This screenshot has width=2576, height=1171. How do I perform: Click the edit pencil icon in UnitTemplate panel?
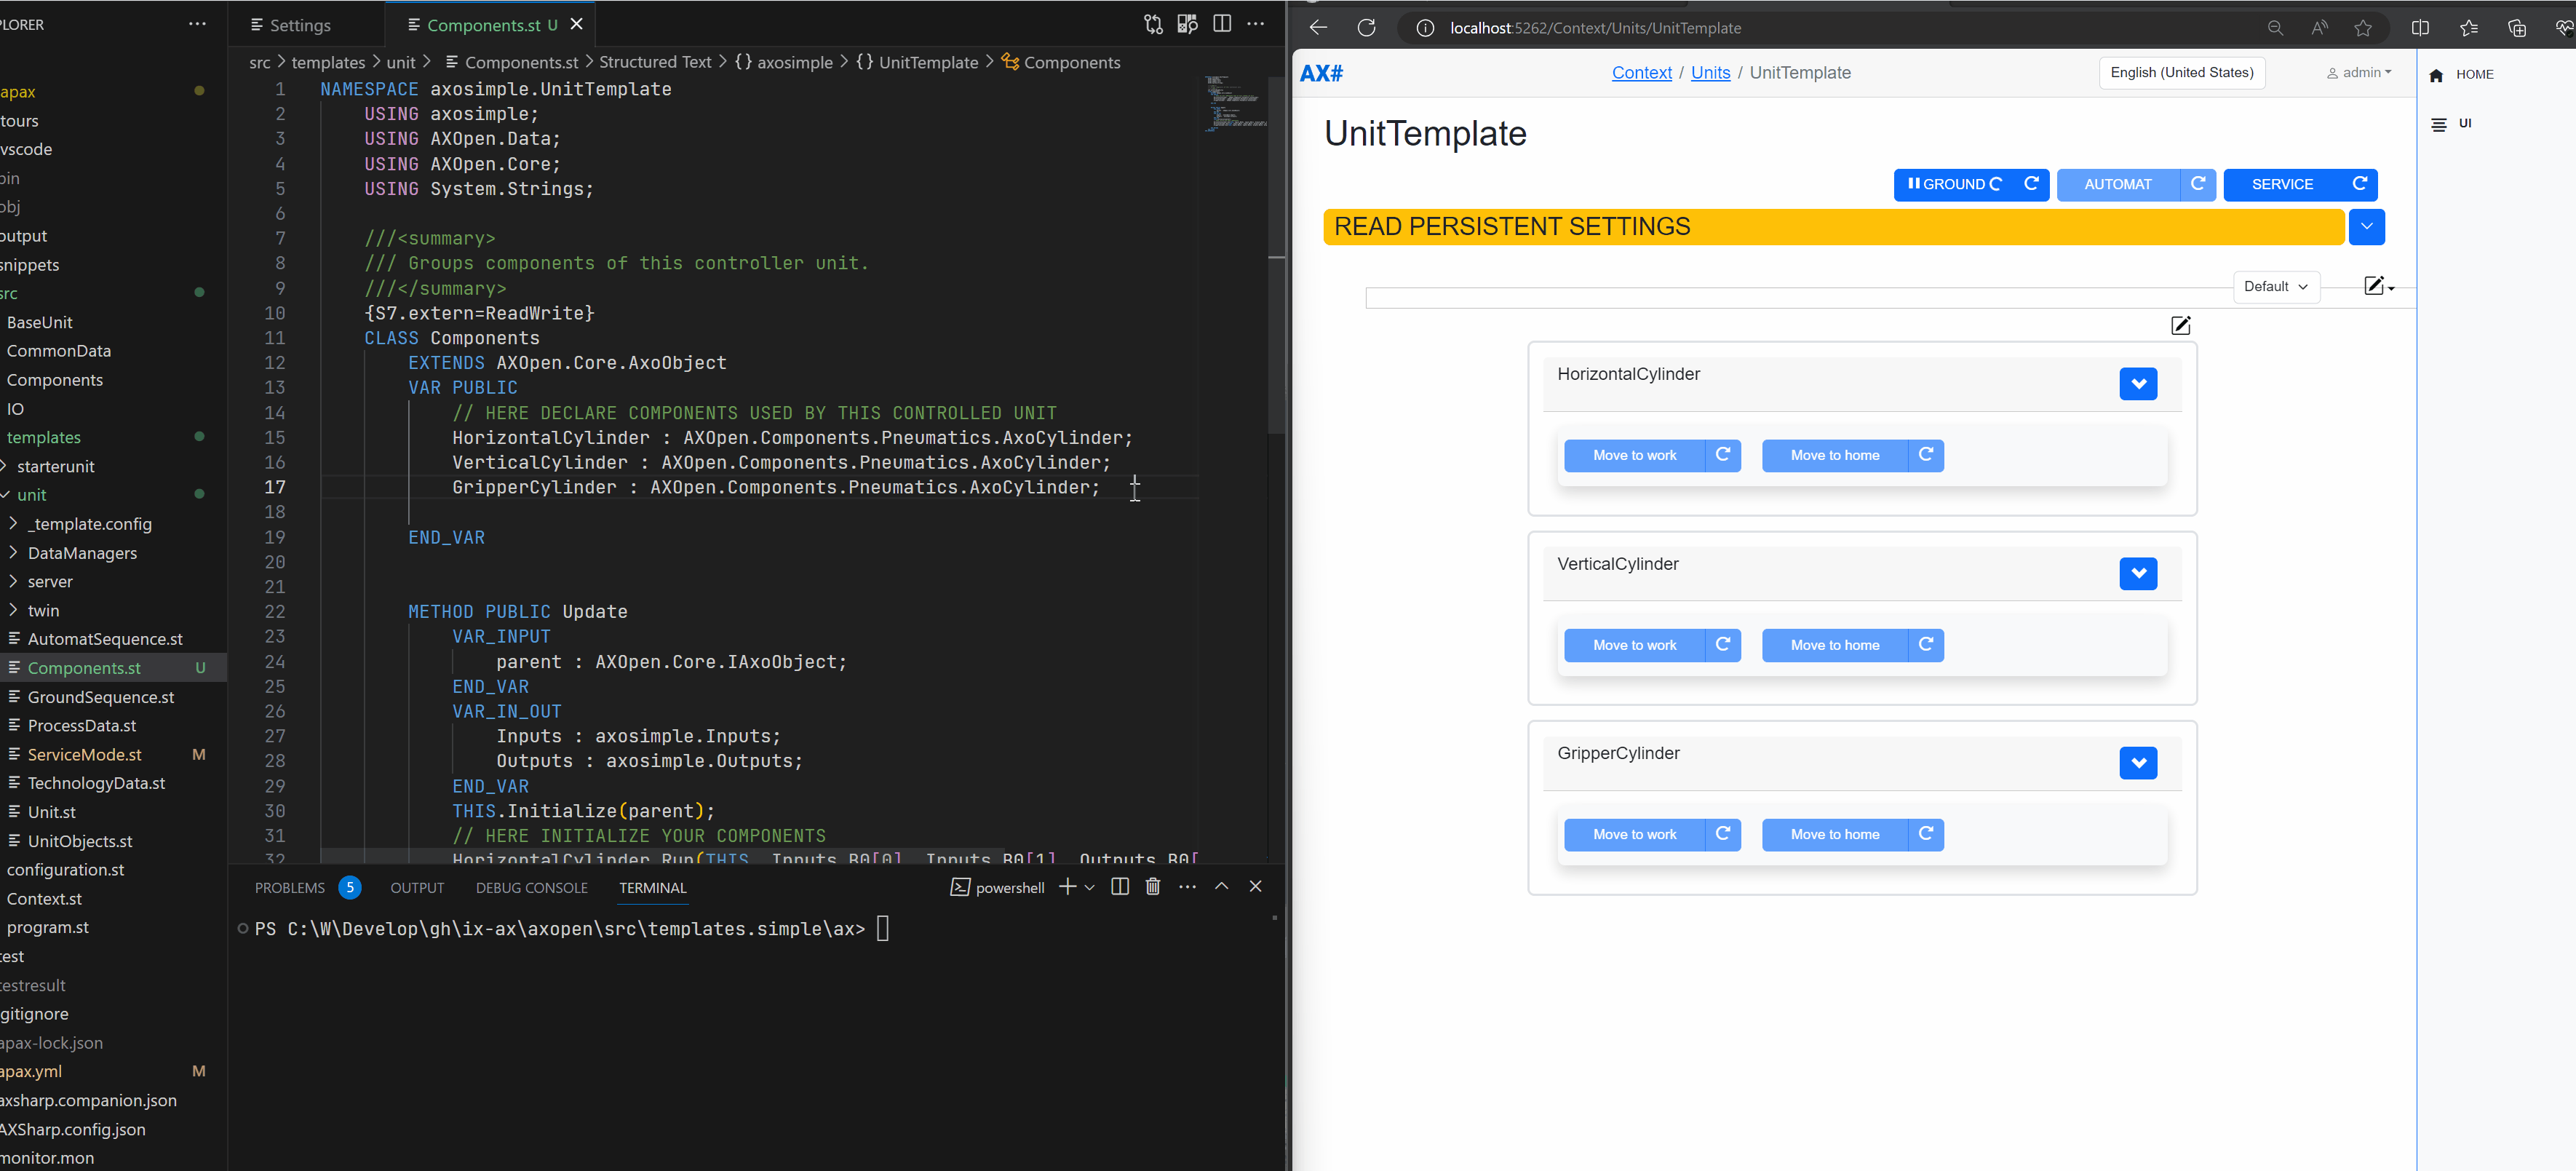coord(2182,325)
